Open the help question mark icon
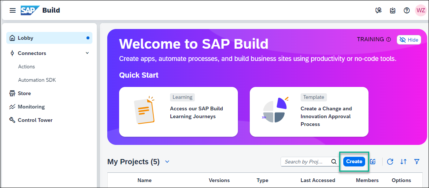 click(x=407, y=10)
